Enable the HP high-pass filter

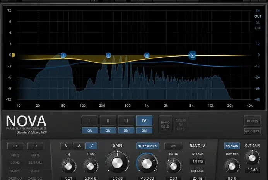coord(16,146)
